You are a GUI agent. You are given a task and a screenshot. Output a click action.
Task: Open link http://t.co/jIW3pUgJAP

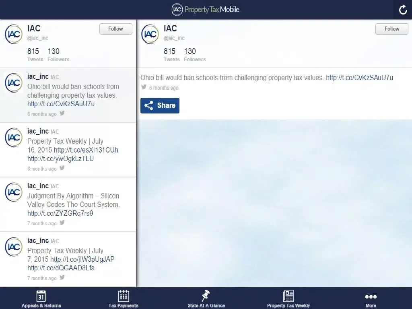pos(82,260)
